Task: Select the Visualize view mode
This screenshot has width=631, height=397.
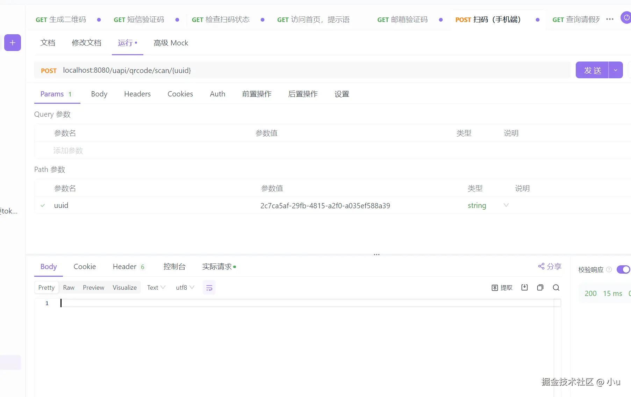Action: pos(125,287)
